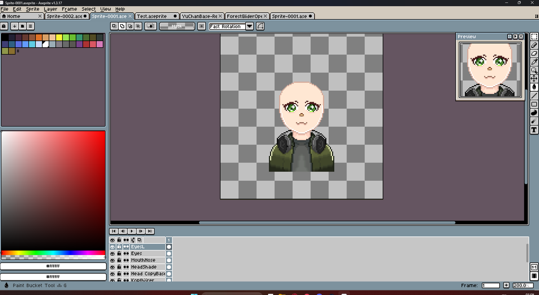The height and width of the screenshot is (295, 539).
Task: Go to last frame
Action: point(150,231)
